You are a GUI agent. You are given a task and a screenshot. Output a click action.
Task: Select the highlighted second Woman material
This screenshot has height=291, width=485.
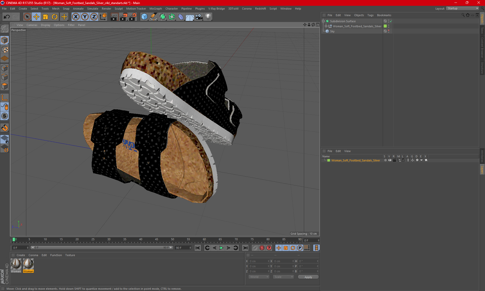(28, 266)
